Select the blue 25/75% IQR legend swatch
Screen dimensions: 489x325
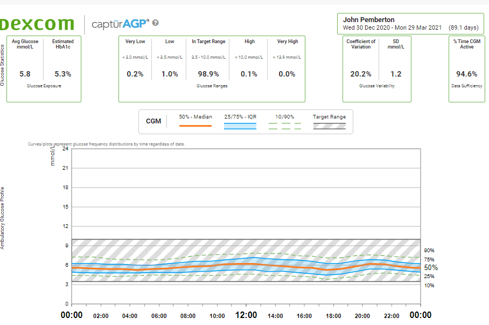[x=240, y=126]
